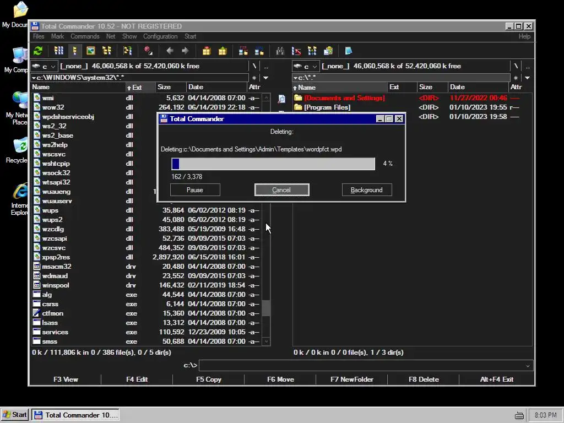Click the left panel scrollbar thumb
564x423 pixels.
coord(266,308)
